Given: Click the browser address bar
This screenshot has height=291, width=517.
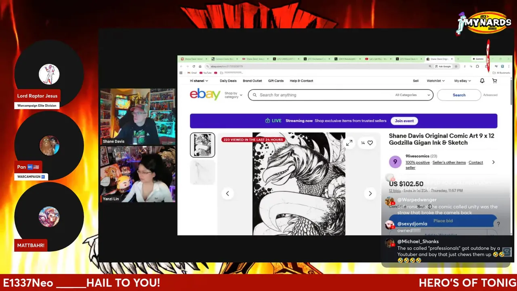Looking at the screenshot, I should point(315,66).
